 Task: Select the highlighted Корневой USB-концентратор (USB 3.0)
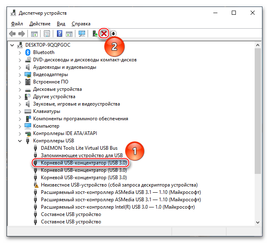84,163
